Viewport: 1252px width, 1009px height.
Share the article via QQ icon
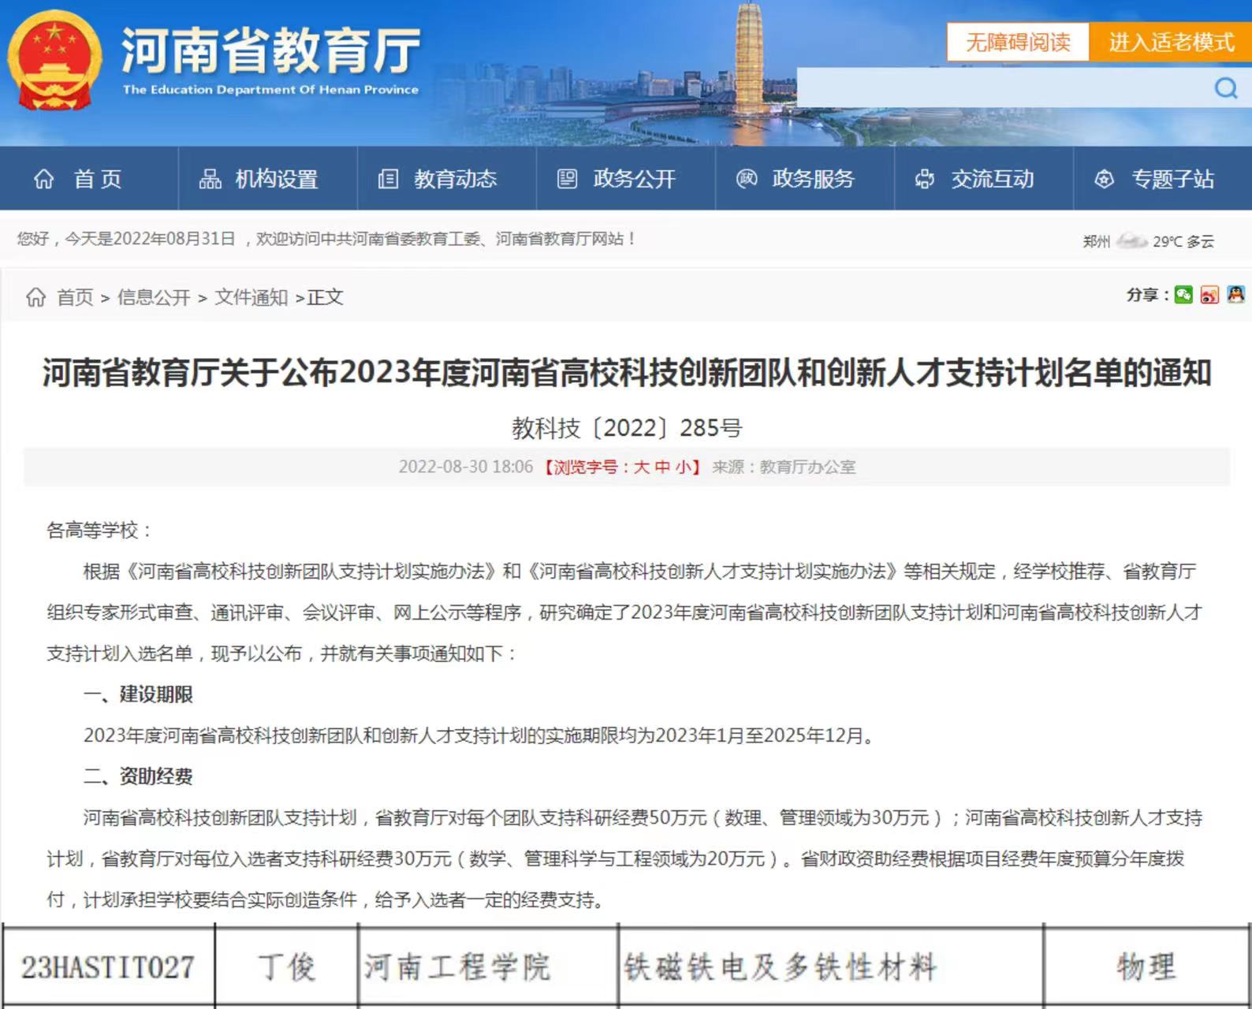tap(1235, 295)
